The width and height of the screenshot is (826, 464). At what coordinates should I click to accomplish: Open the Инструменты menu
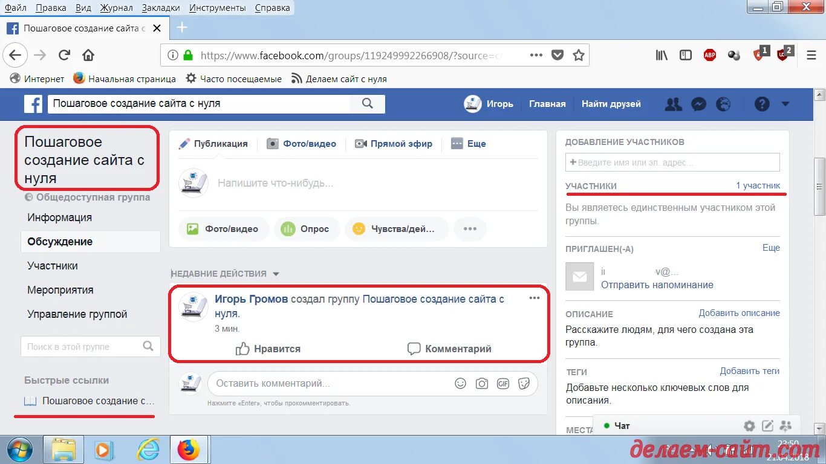(x=217, y=8)
